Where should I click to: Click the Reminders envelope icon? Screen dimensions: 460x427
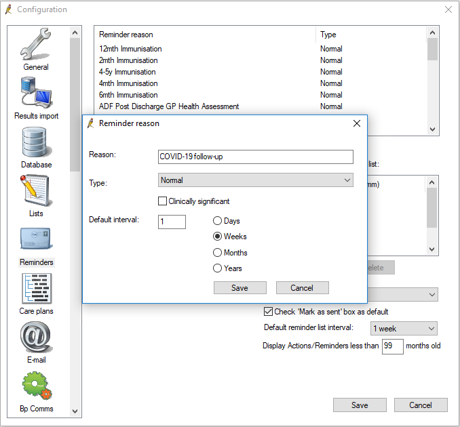pos(36,240)
